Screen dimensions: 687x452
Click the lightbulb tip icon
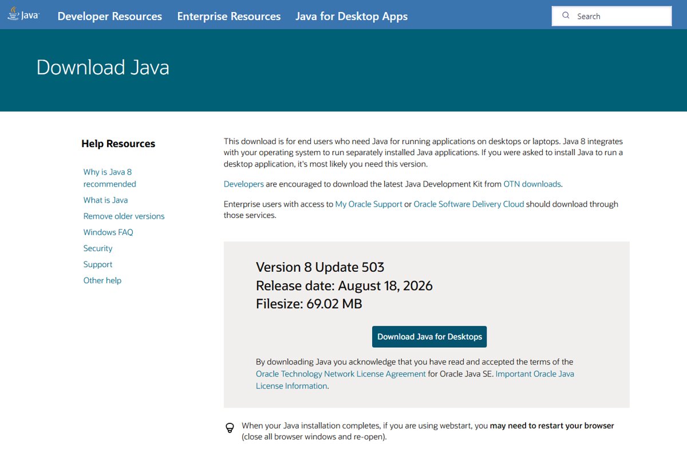tap(230, 427)
